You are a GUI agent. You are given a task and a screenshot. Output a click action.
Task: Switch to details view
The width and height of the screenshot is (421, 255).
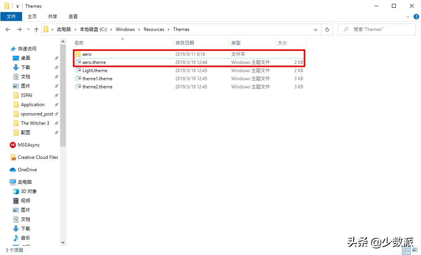[x=406, y=250]
